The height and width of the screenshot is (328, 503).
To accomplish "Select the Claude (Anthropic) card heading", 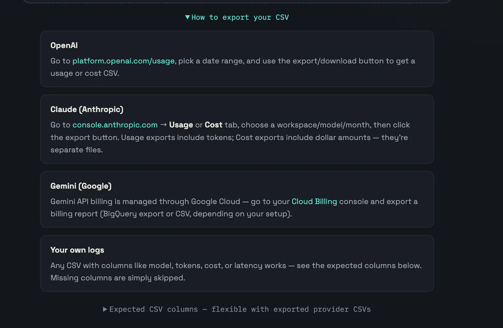I will [x=87, y=109].
